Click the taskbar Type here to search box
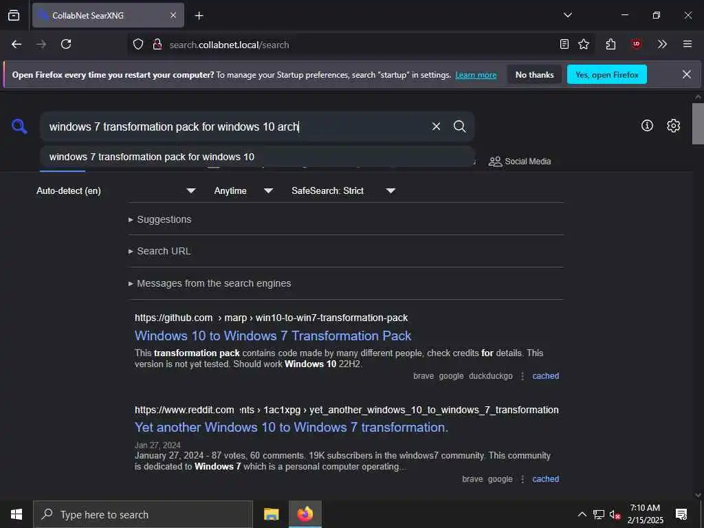 click(143, 514)
